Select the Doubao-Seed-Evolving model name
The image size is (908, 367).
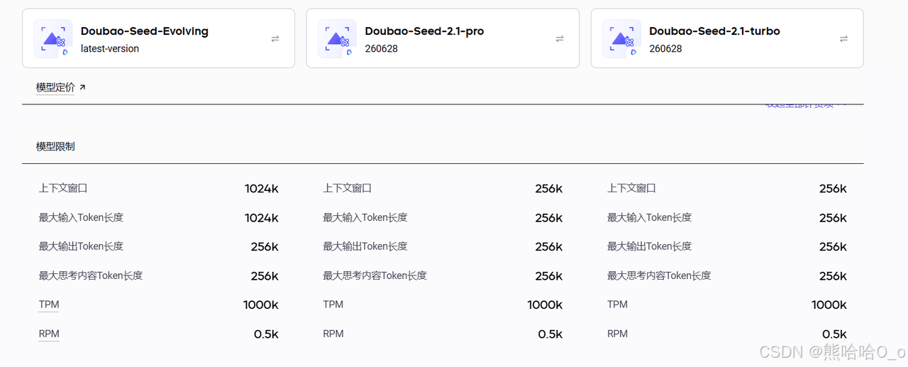tap(145, 31)
